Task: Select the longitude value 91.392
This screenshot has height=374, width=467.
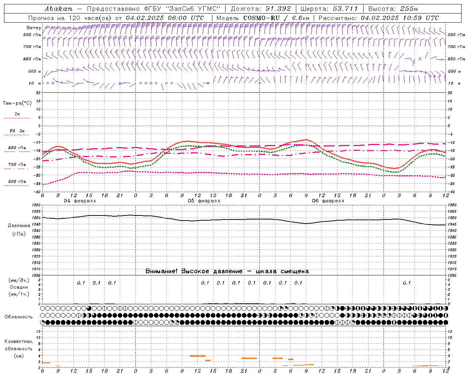Action: pos(278,8)
